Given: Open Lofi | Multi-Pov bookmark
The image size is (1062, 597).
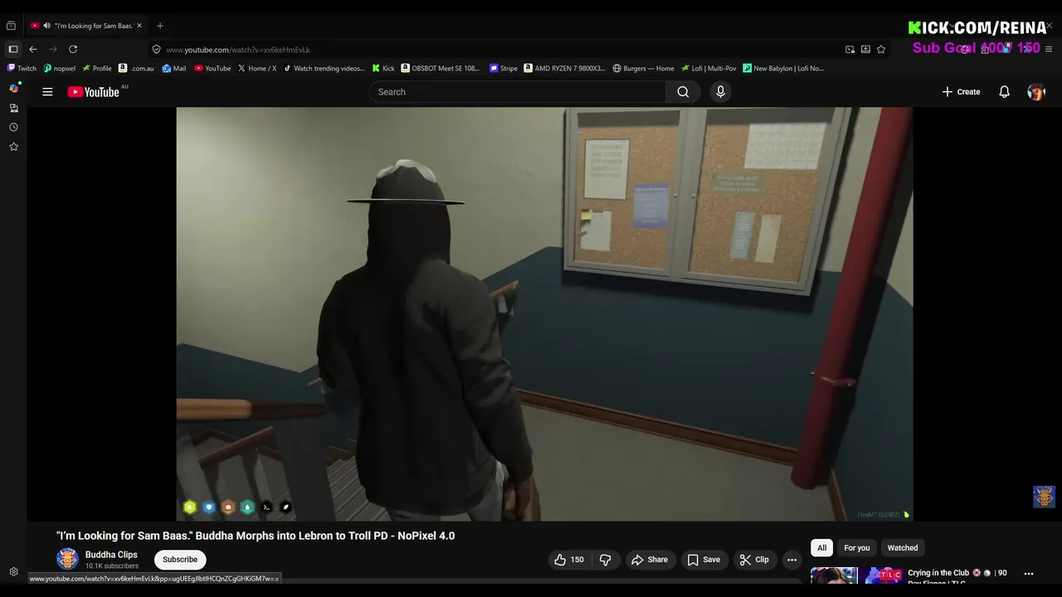Looking at the screenshot, I should tap(709, 69).
